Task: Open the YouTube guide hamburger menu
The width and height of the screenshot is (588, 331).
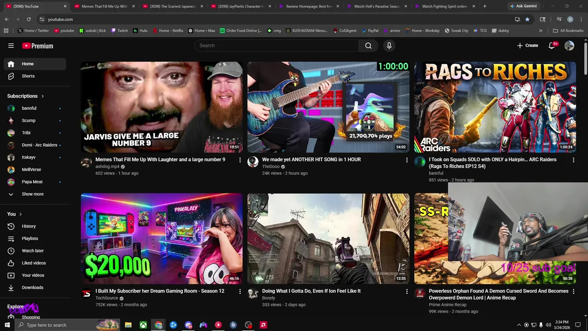Action: click(11, 46)
